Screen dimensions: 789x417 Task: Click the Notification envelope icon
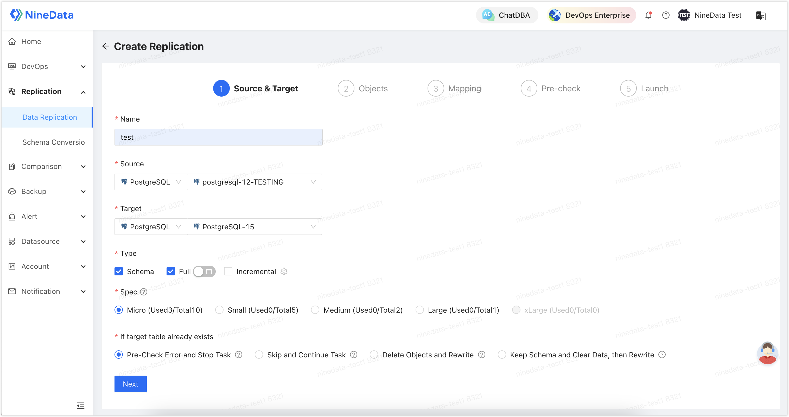coord(12,291)
